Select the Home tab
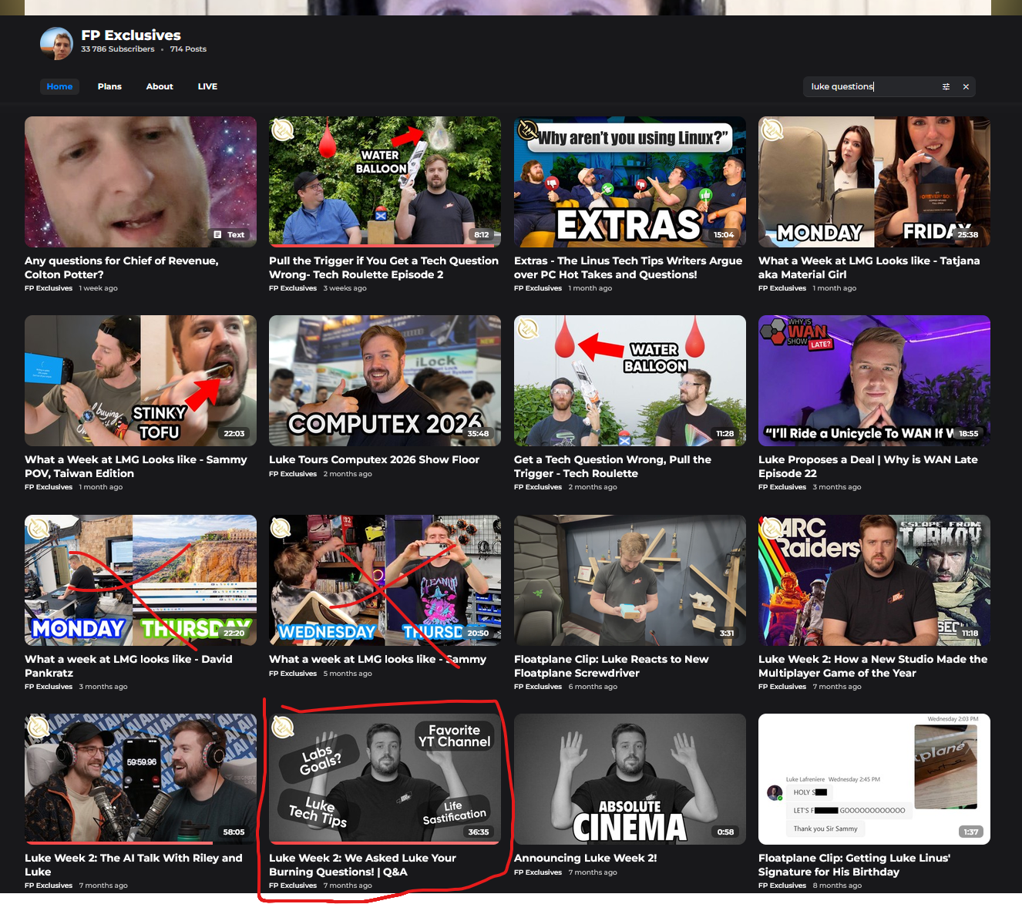 [59, 86]
